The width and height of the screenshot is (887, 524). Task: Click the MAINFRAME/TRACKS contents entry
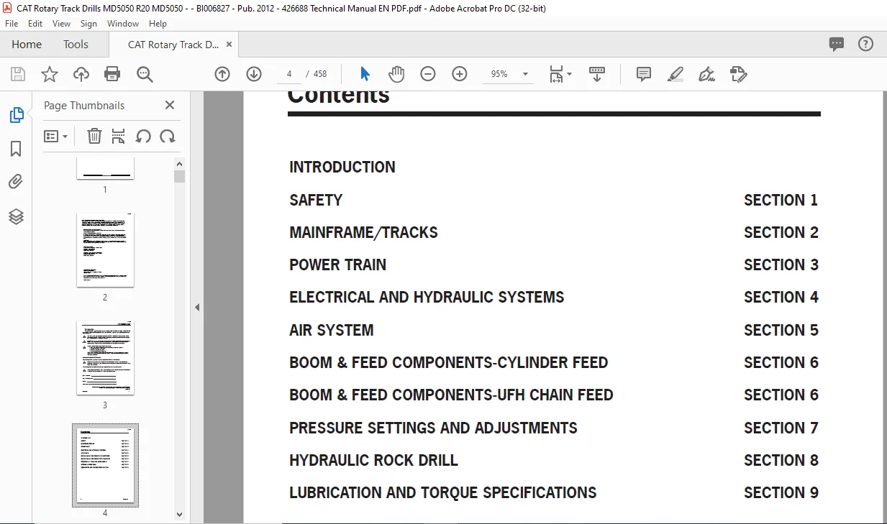(x=363, y=232)
